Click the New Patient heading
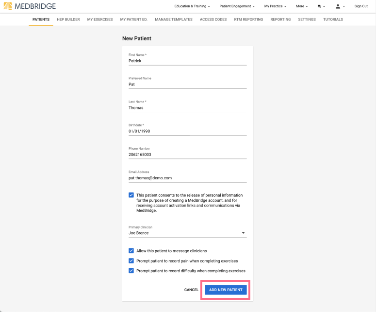The height and width of the screenshot is (312, 376). point(137,38)
